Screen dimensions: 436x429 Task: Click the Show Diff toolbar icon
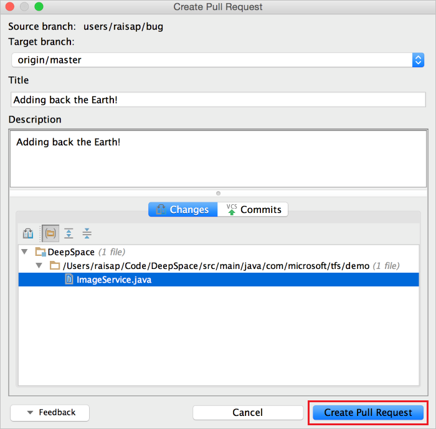tap(28, 233)
